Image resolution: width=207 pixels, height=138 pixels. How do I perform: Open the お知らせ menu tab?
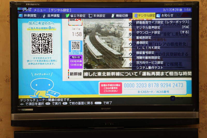[165, 16]
